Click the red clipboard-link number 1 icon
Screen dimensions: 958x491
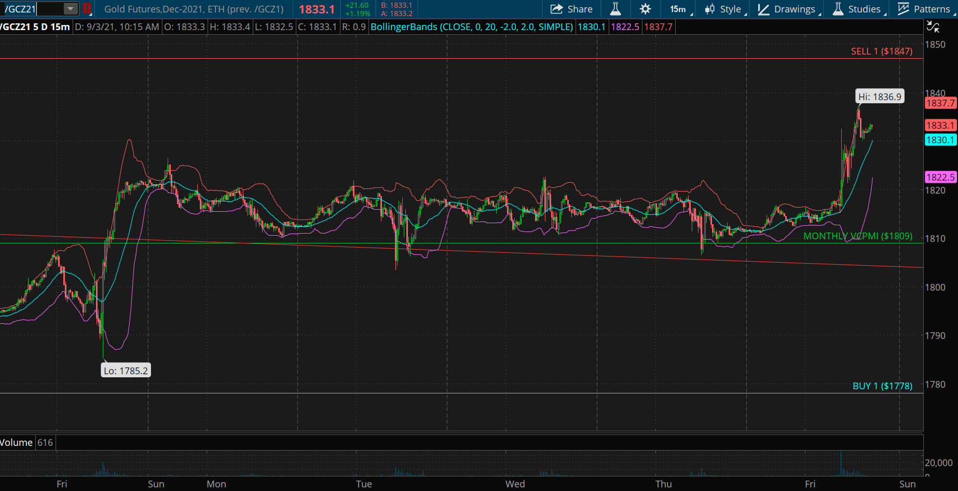pos(87,9)
